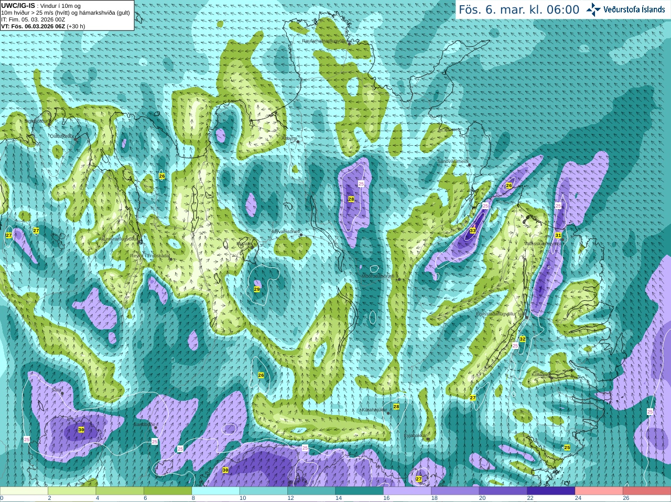Screen dimensions: 671x502
Task: Click the yellow 28 marker beside Kárahnjúkar
Action: (396, 407)
